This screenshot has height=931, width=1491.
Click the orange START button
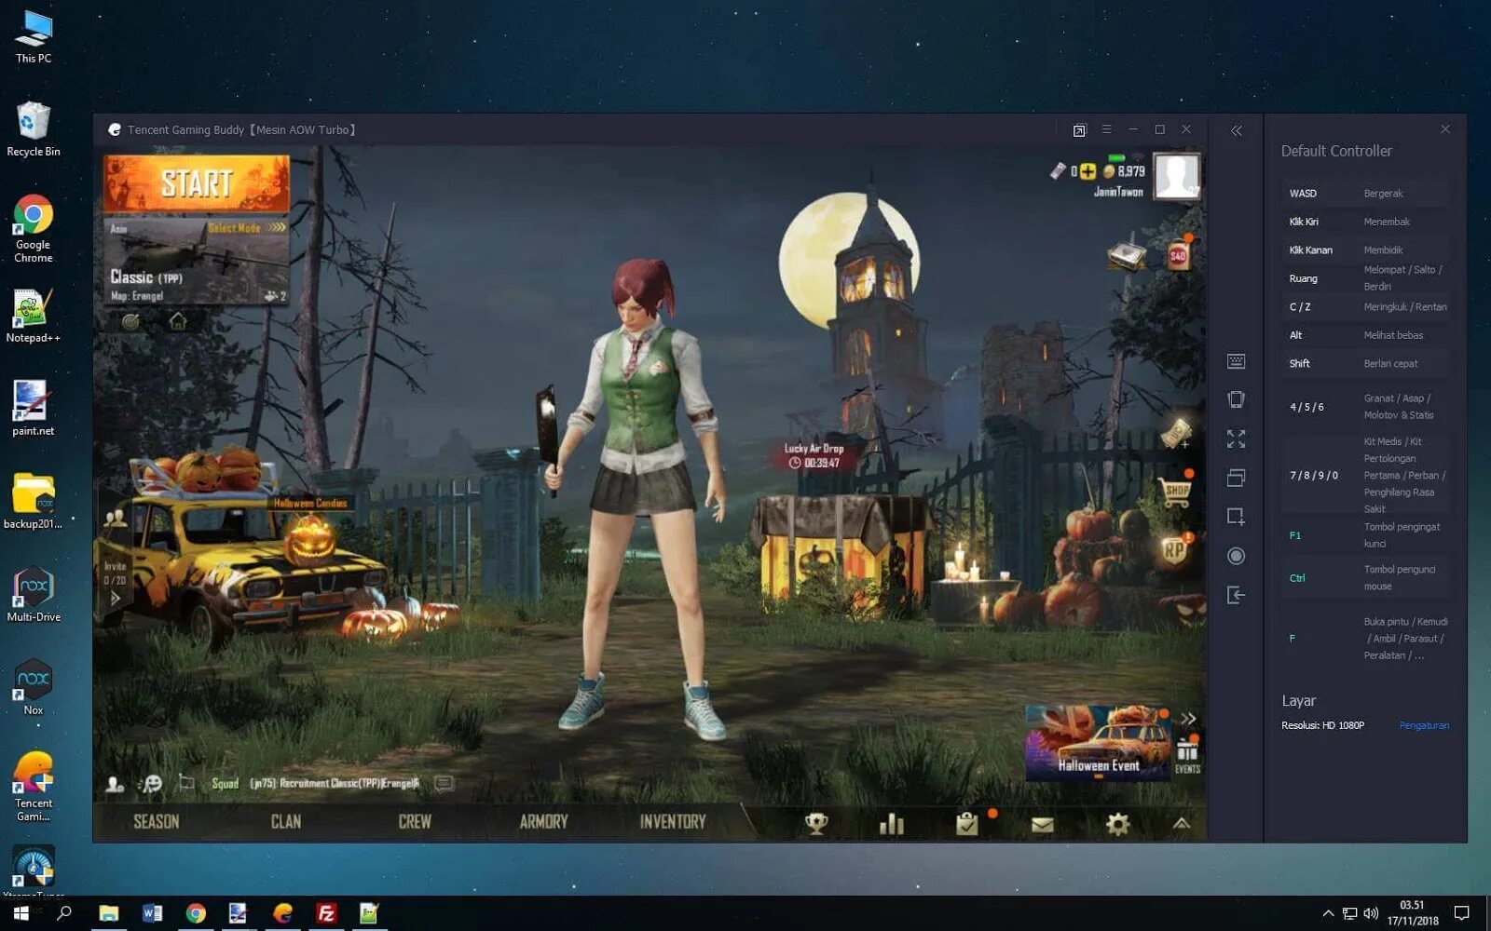[196, 183]
